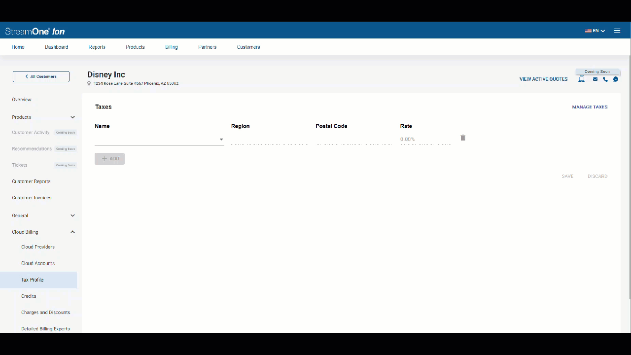Click the email envelope icon

click(595, 79)
